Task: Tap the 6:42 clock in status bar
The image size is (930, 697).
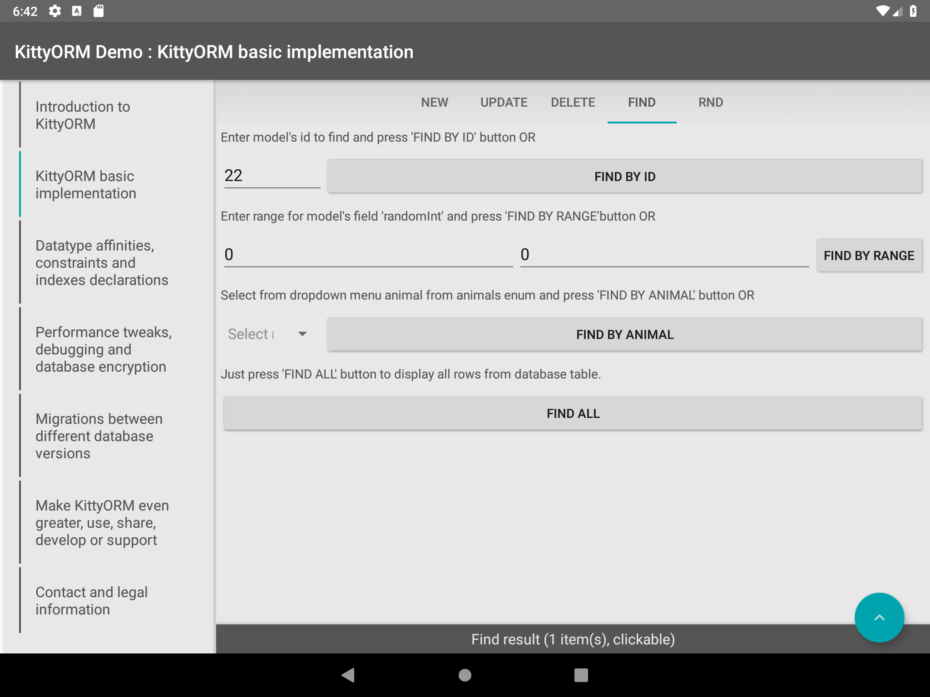Action: [x=25, y=11]
